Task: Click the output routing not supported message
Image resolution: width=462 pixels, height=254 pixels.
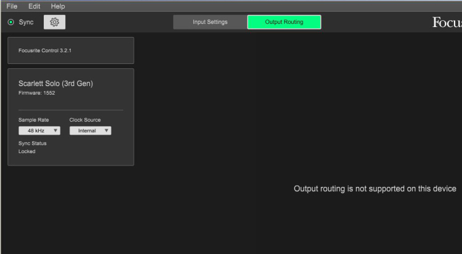Action: click(x=375, y=189)
